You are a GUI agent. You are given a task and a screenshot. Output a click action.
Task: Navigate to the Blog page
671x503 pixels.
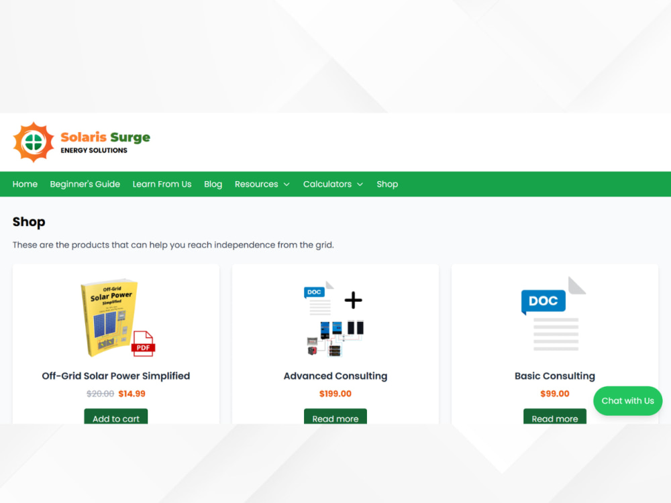click(213, 184)
